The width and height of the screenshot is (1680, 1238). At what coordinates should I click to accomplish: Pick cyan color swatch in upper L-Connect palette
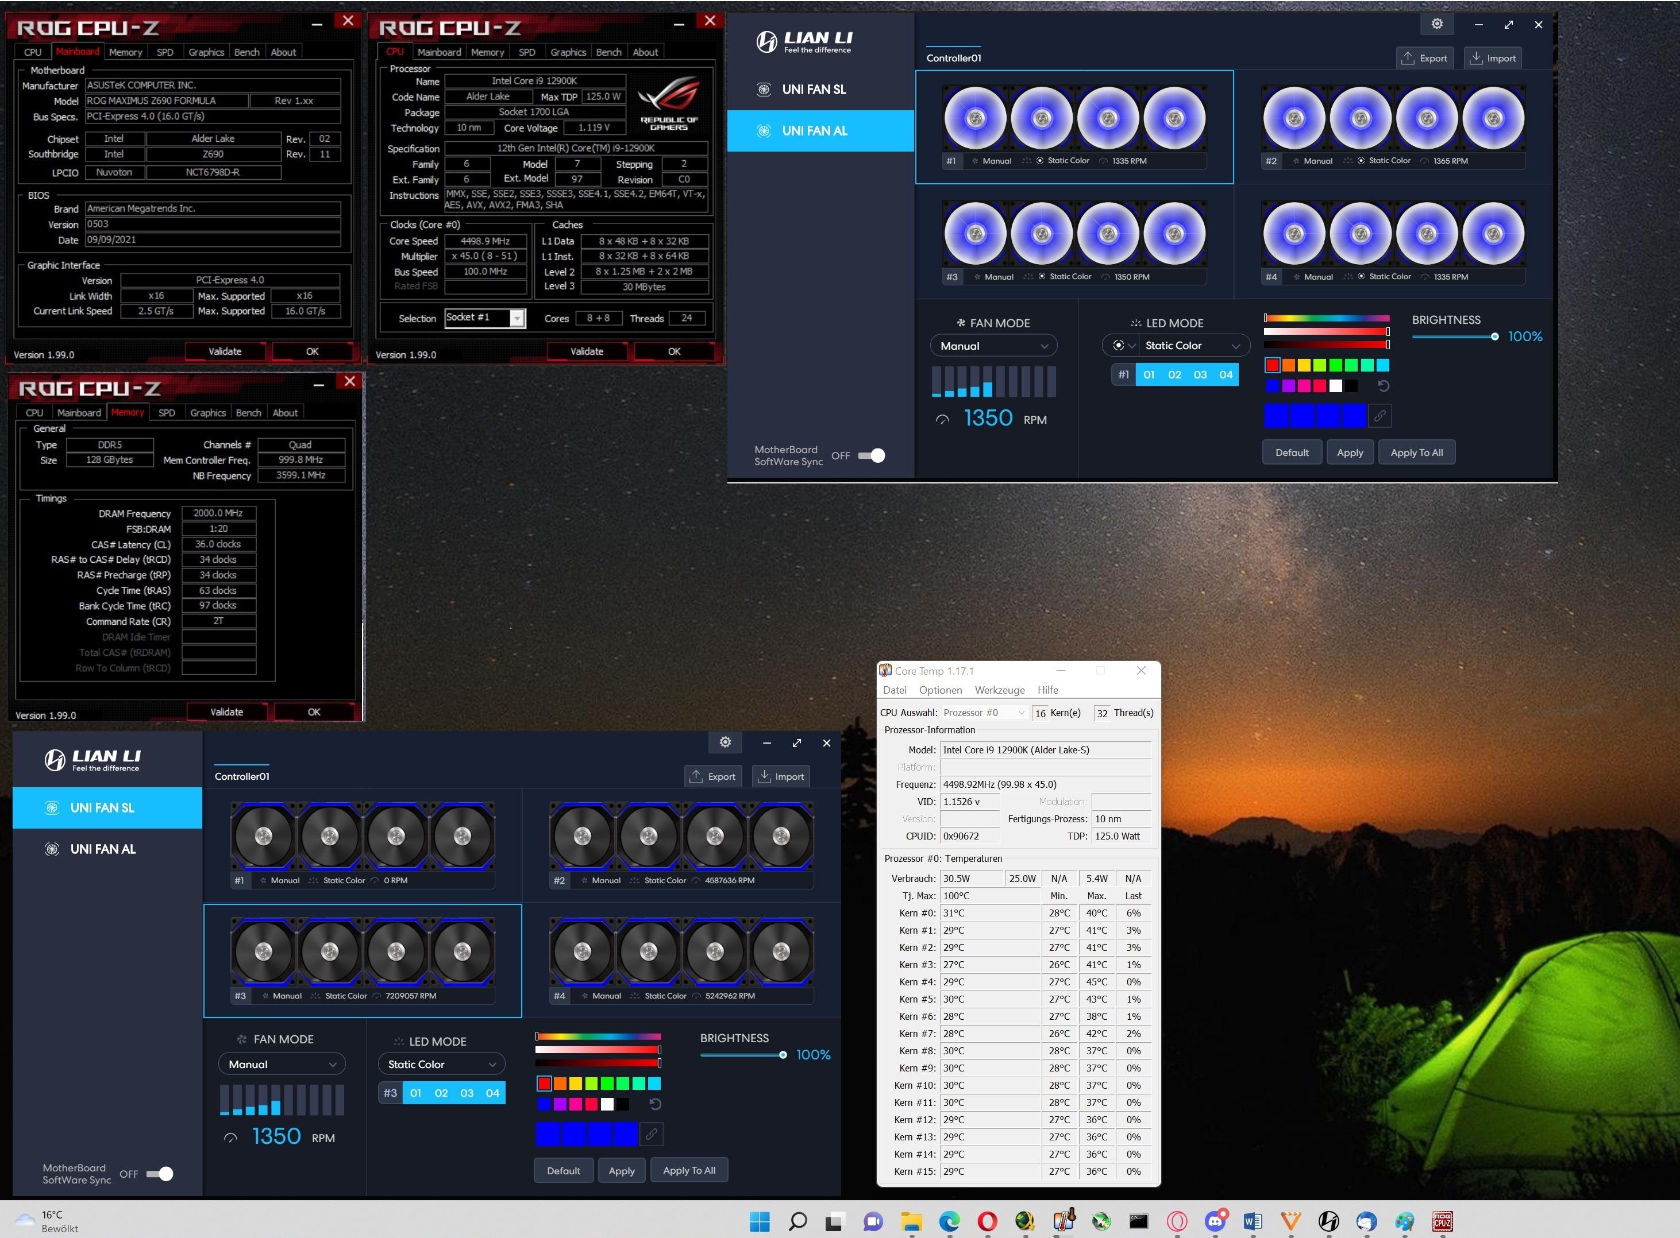point(1382,365)
